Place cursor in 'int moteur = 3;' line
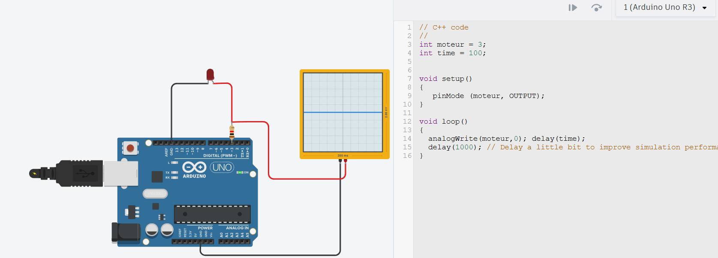This screenshot has height=258, width=718. tap(452, 44)
